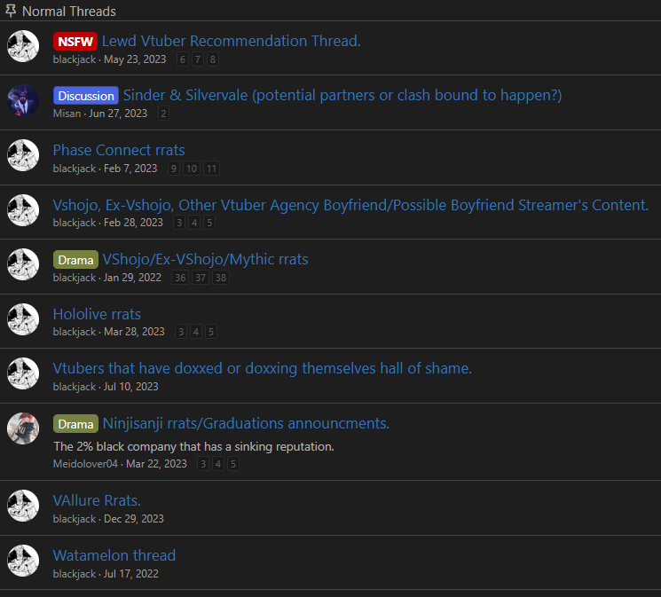The image size is (661, 597).
Task: Click avatar beside Hololive rrats thread
Action: (x=23, y=319)
